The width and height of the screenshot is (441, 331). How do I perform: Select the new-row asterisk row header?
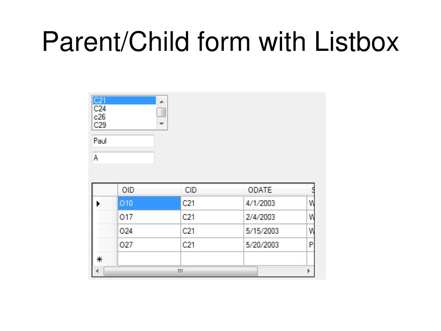point(105,259)
